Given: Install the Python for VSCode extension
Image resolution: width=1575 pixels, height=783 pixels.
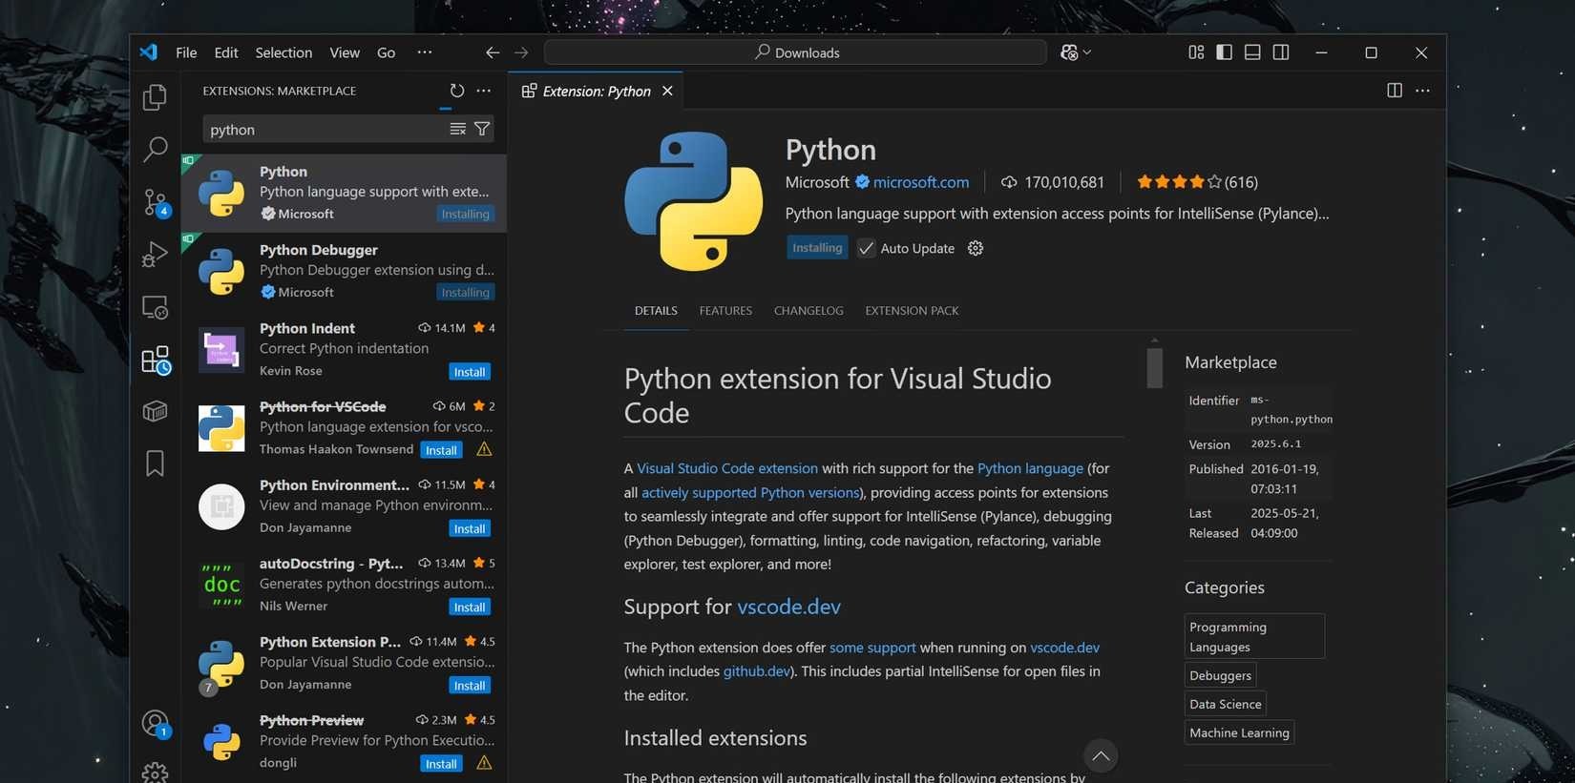Looking at the screenshot, I should coord(441,450).
